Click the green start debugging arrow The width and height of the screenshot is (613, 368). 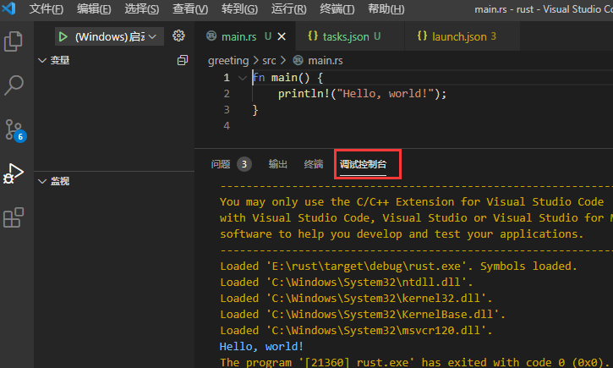(x=63, y=37)
